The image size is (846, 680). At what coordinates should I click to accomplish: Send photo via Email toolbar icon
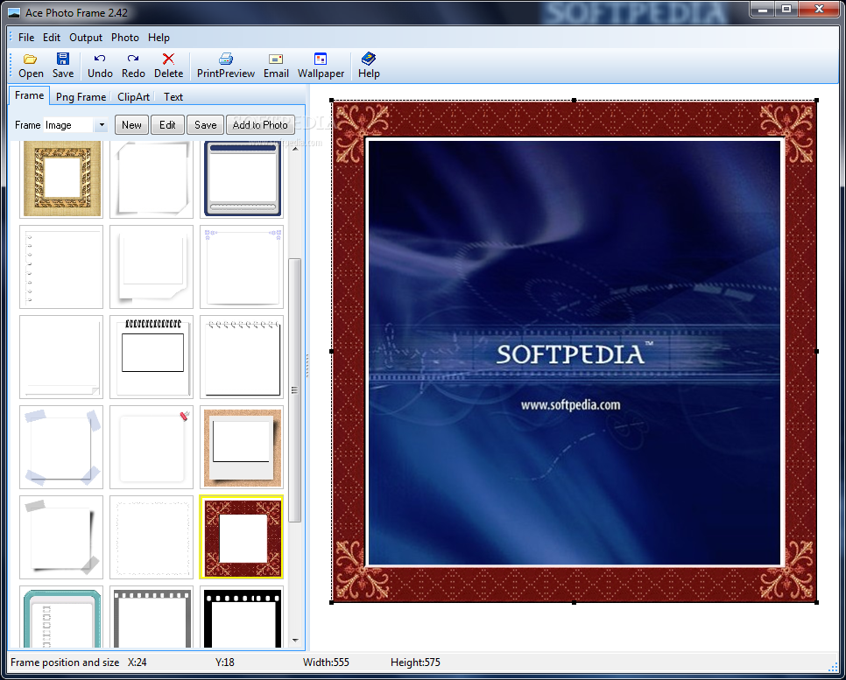[276, 66]
